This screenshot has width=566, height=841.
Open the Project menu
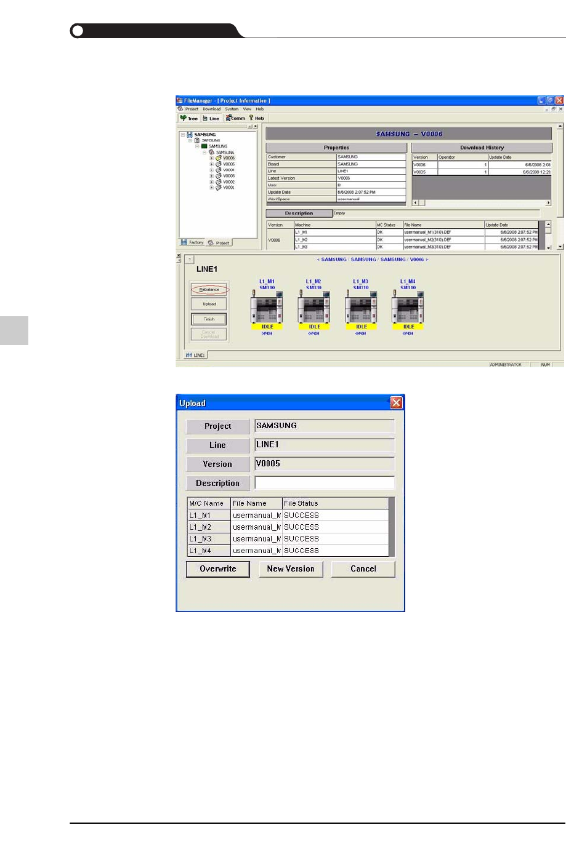[x=192, y=109]
